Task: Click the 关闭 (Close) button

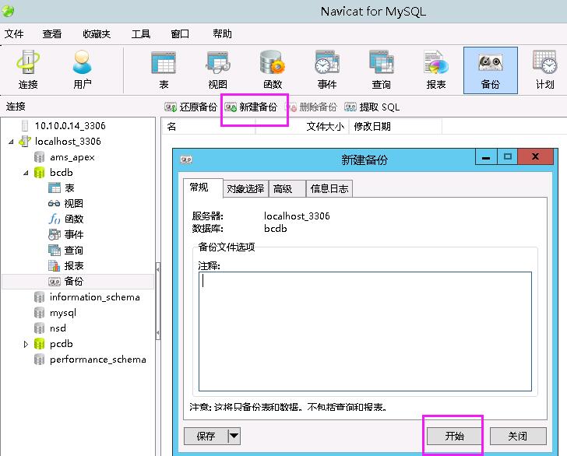Action: (518, 437)
